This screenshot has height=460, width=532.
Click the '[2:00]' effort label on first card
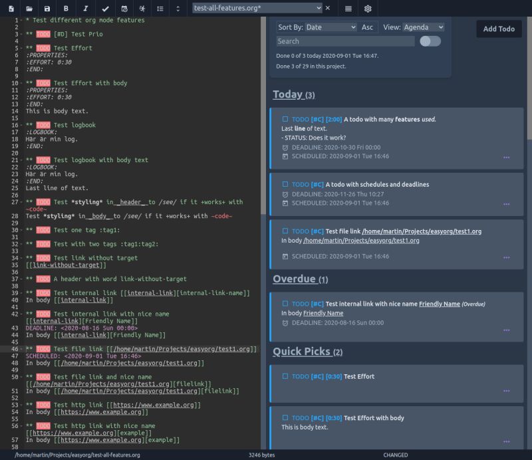(334, 120)
